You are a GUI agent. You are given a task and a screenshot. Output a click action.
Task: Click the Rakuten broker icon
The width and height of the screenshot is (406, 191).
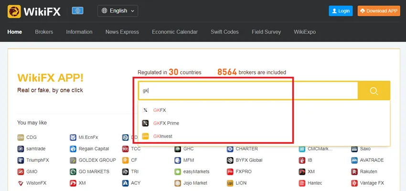[x=354, y=171]
